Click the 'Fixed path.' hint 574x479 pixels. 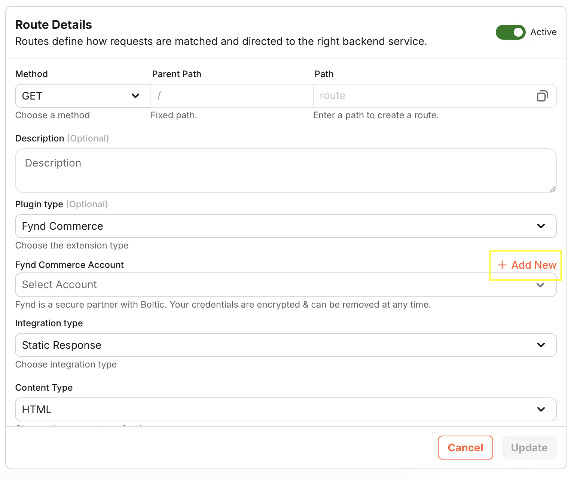(174, 115)
